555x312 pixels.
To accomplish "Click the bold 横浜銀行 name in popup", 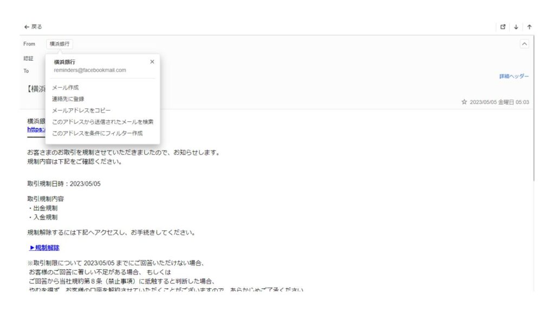I will click(64, 62).
